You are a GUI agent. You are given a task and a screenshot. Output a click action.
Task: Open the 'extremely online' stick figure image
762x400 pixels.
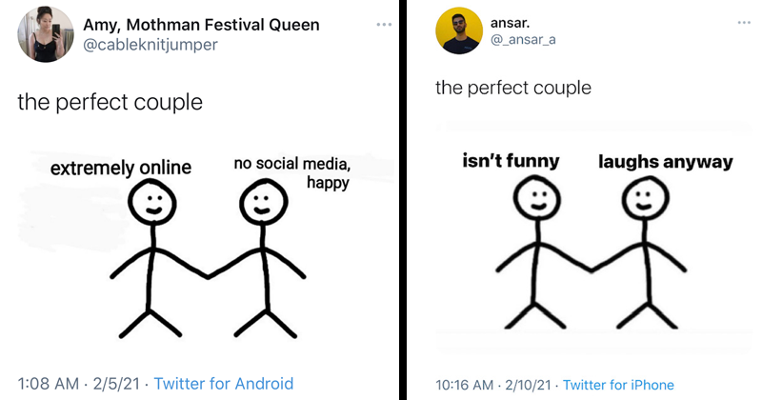pyautogui.click(x=150, y=257)
